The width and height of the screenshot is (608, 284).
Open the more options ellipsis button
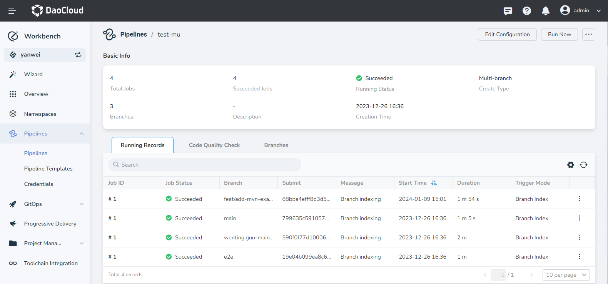pos(588,34)
